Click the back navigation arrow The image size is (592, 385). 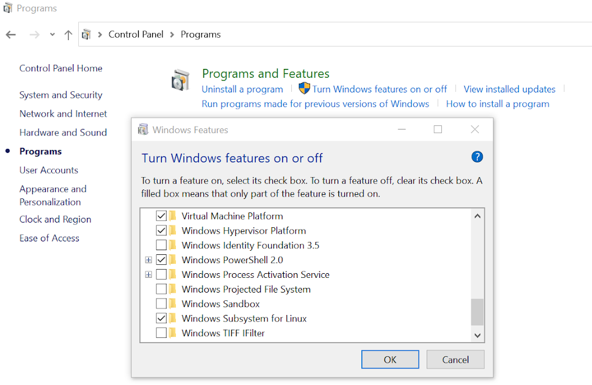(10, 35)
